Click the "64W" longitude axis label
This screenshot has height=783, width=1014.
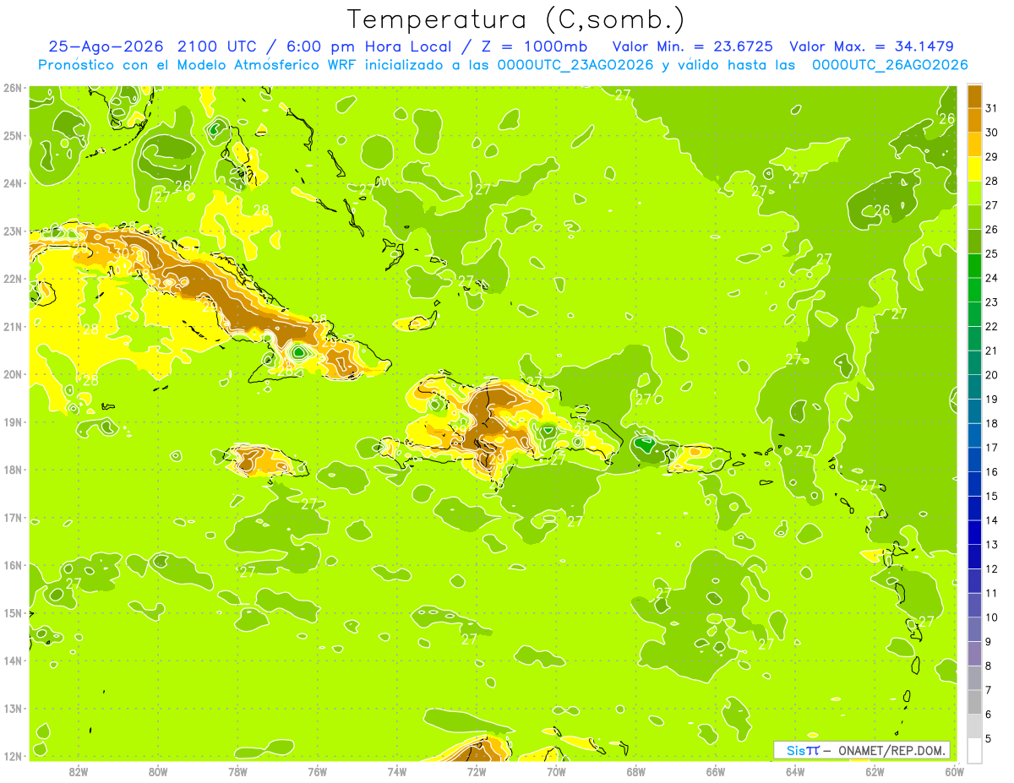[795, 771]
